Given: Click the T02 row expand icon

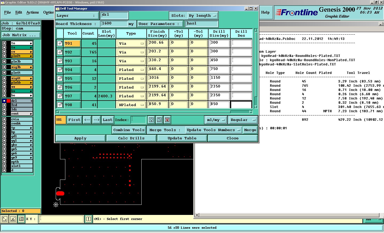Looking at the screenshot, I should click(x=60, y=52).
